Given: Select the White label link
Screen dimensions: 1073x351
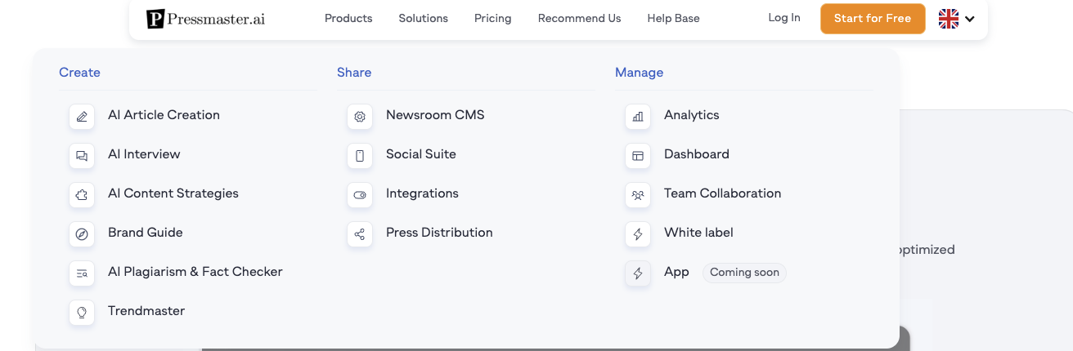Looking at the screenshot, I should click(698, 233).
